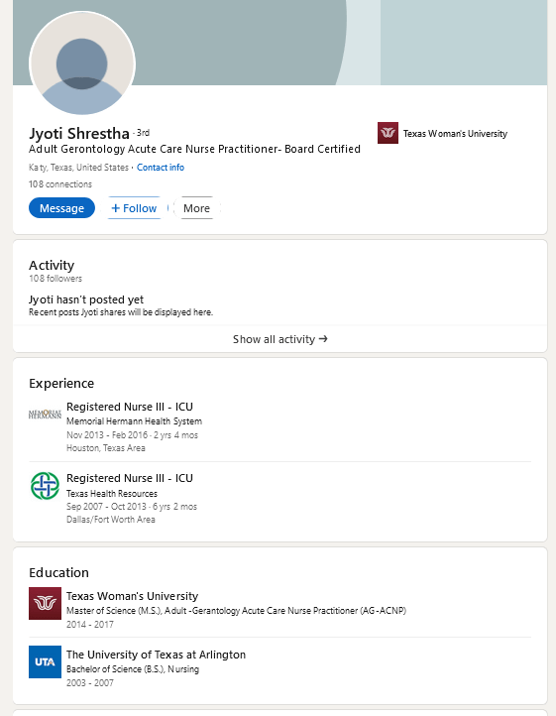Open Memorial Hermann company logo
Image resolution: width=556 pixels, height=716 pixels.
(x=45, y=415)
